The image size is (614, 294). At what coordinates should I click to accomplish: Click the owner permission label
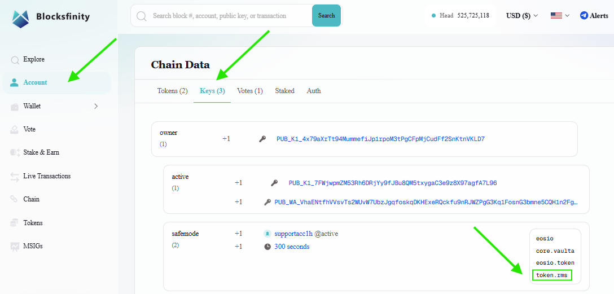tap(168, 133)
